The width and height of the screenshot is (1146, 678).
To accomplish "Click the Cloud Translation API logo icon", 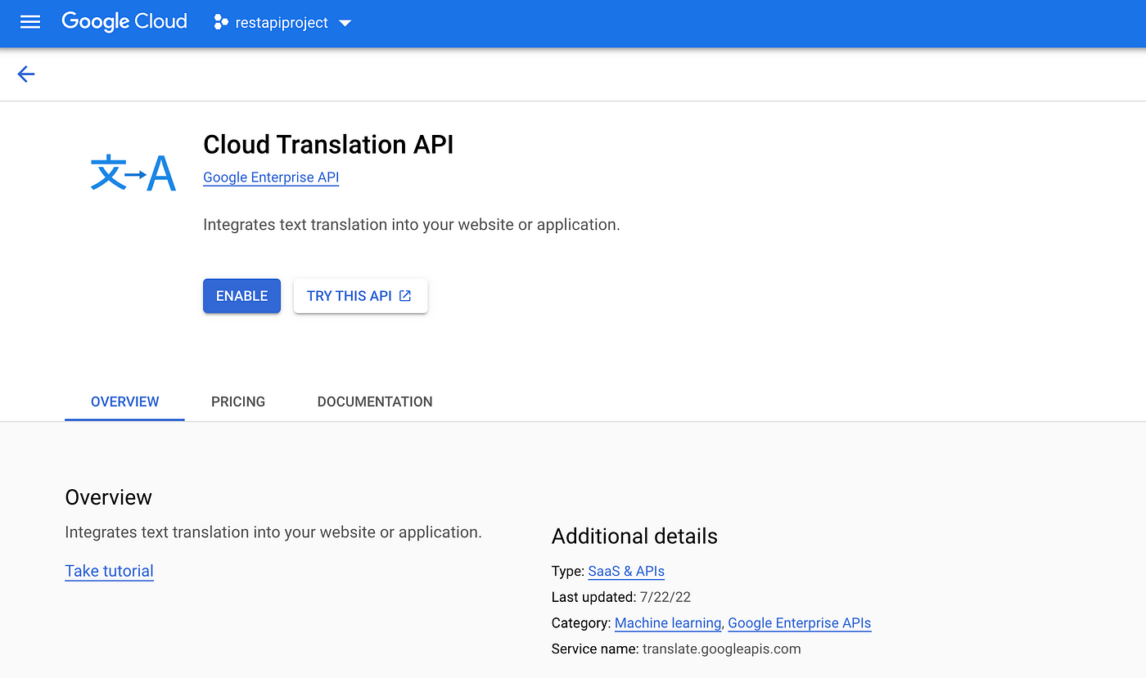I will pyautogui.click(x=133, y=173).
